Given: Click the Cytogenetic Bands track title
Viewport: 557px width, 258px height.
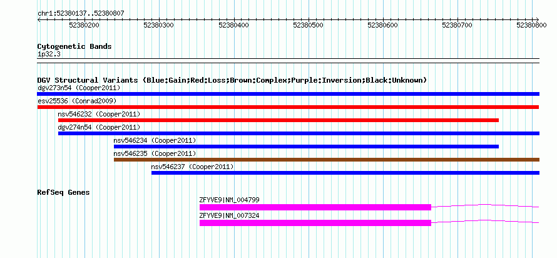Looking at the screenshot, I should point(74,46).
